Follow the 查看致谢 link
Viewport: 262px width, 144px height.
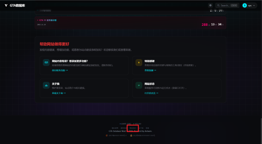(x=150, y=70)
